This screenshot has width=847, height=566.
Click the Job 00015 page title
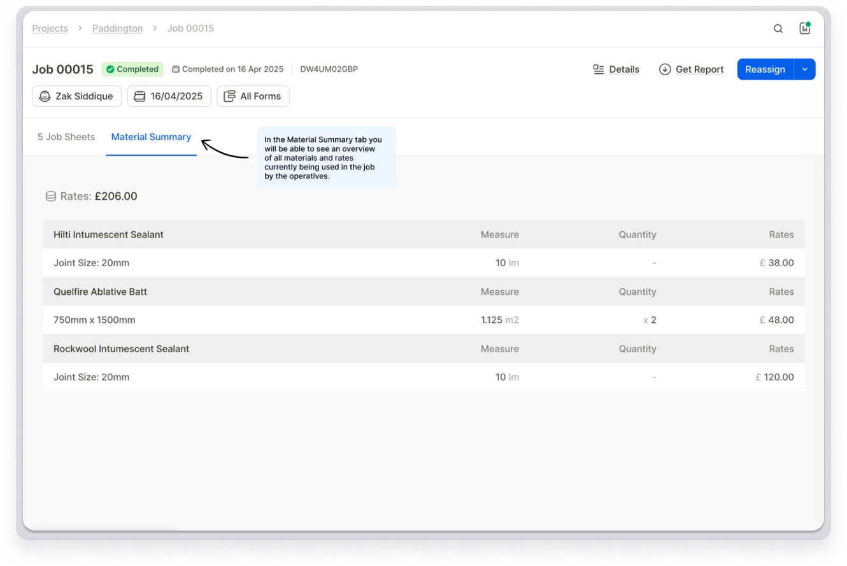[x=62, y=69]
